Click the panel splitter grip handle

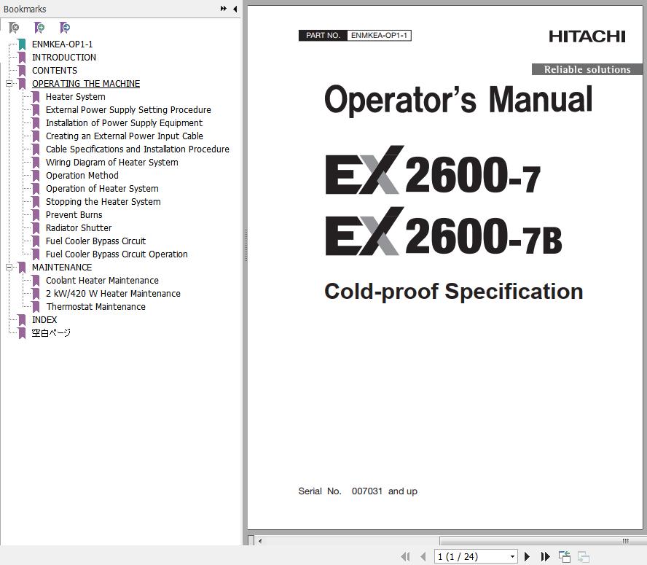click(x=245, y=246)
